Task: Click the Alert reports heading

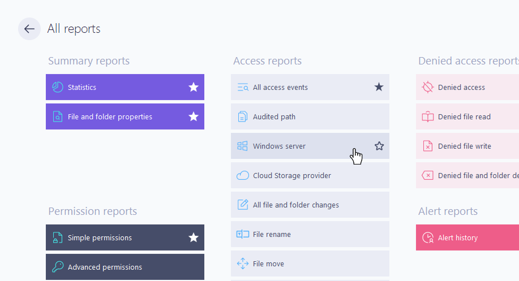Action: (x=448, y=211)
